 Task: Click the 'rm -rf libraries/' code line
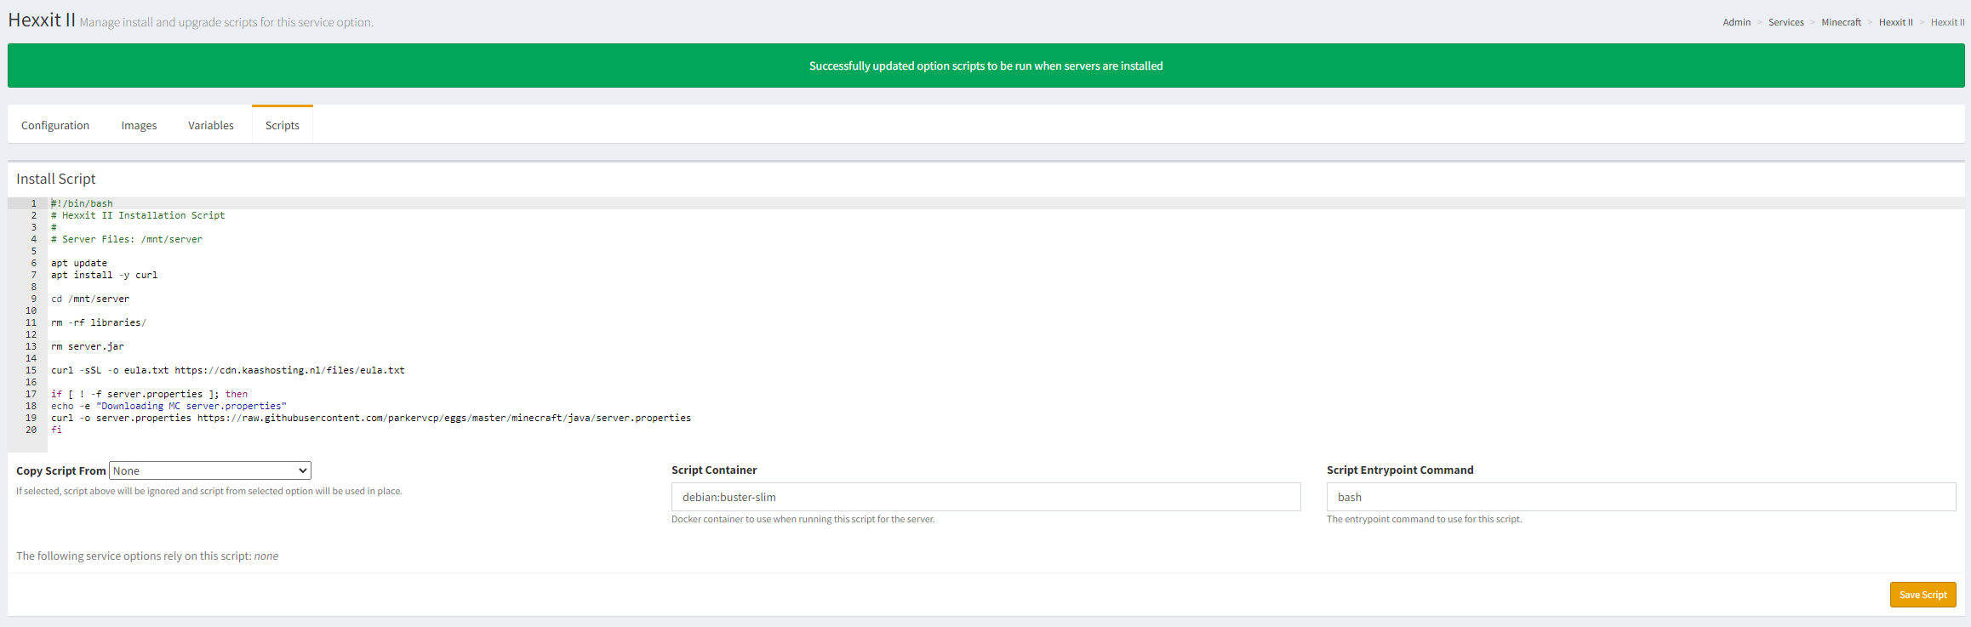click(99, 322)
